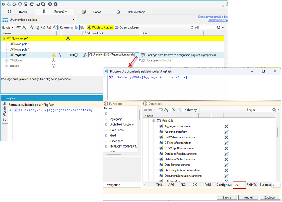This screenshot has height=202, width=282.
Task: Open the -- Wszystkie -- dropdown
Action: point(122,185)
